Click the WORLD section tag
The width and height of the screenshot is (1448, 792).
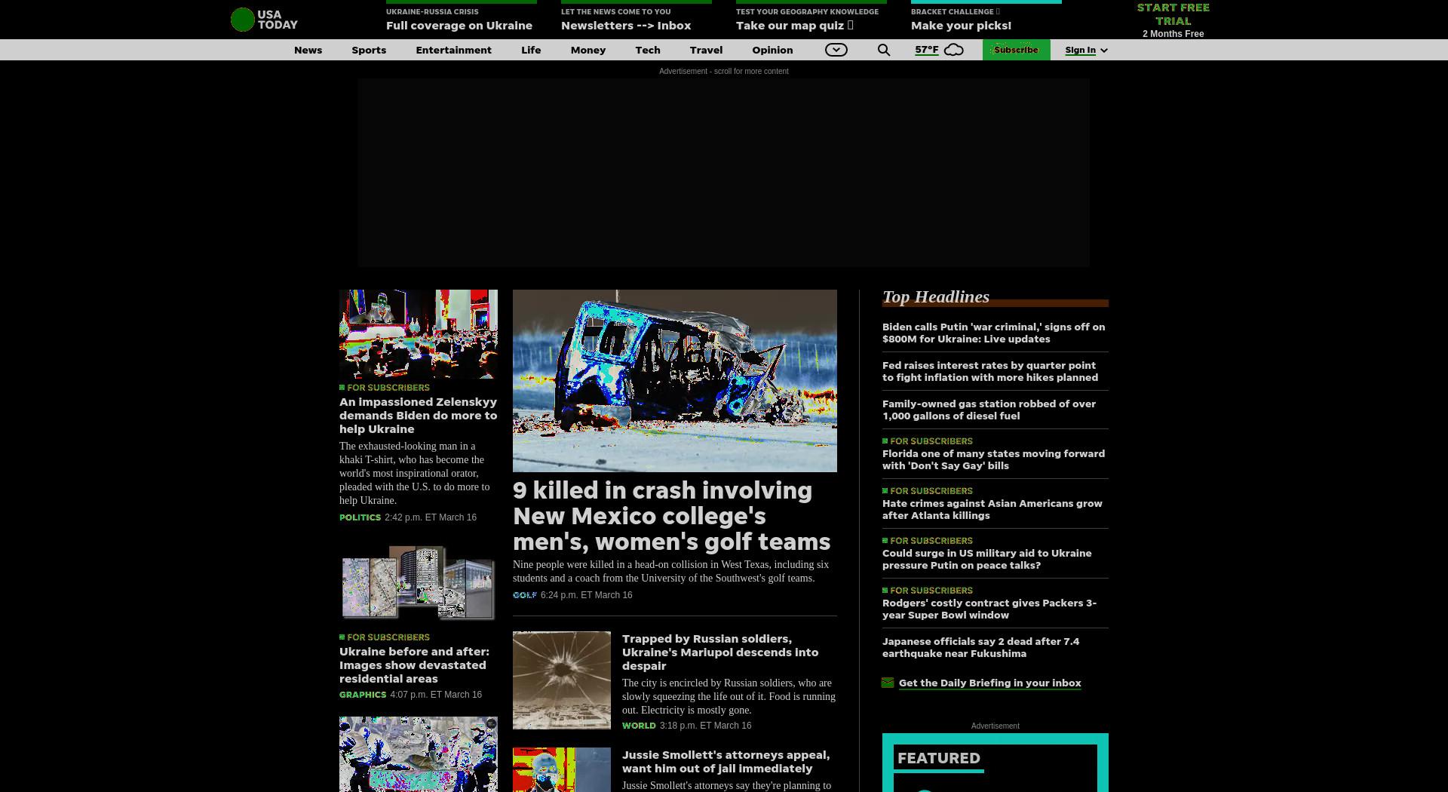(639, 726)
